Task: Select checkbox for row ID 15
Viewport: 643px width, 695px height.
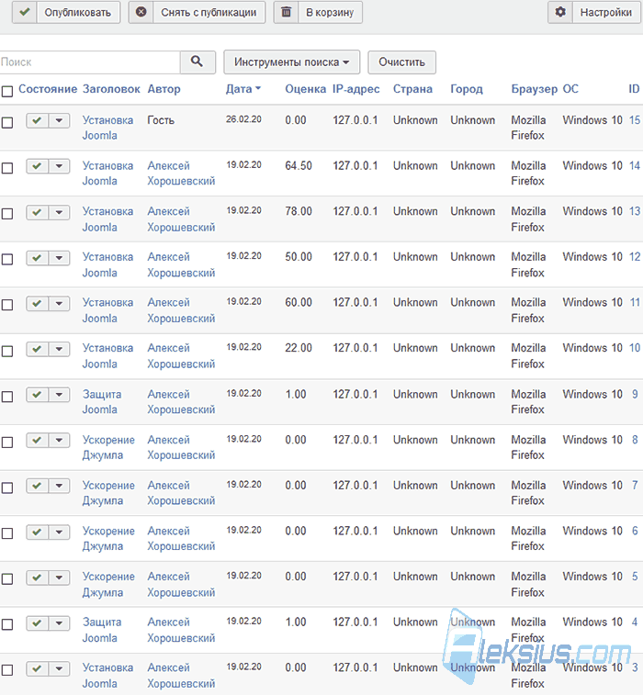Action: pyautogui.click(x=7, y=122)
